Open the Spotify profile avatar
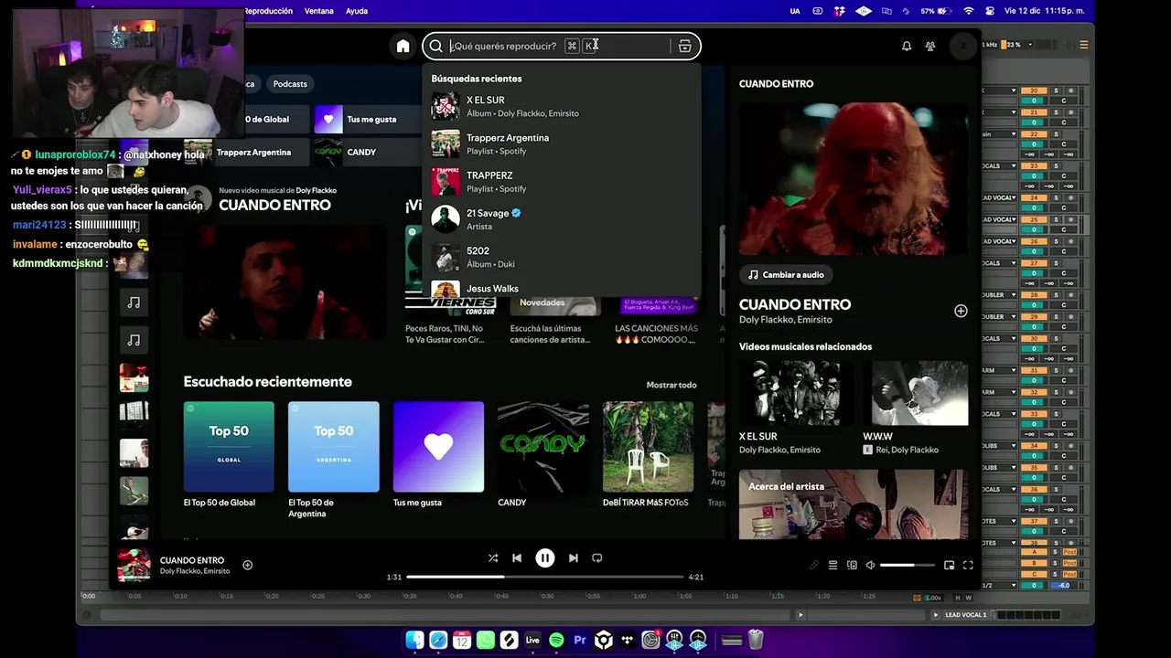The width and height of the screenshot is (1171, 658). tap(962, 46)
